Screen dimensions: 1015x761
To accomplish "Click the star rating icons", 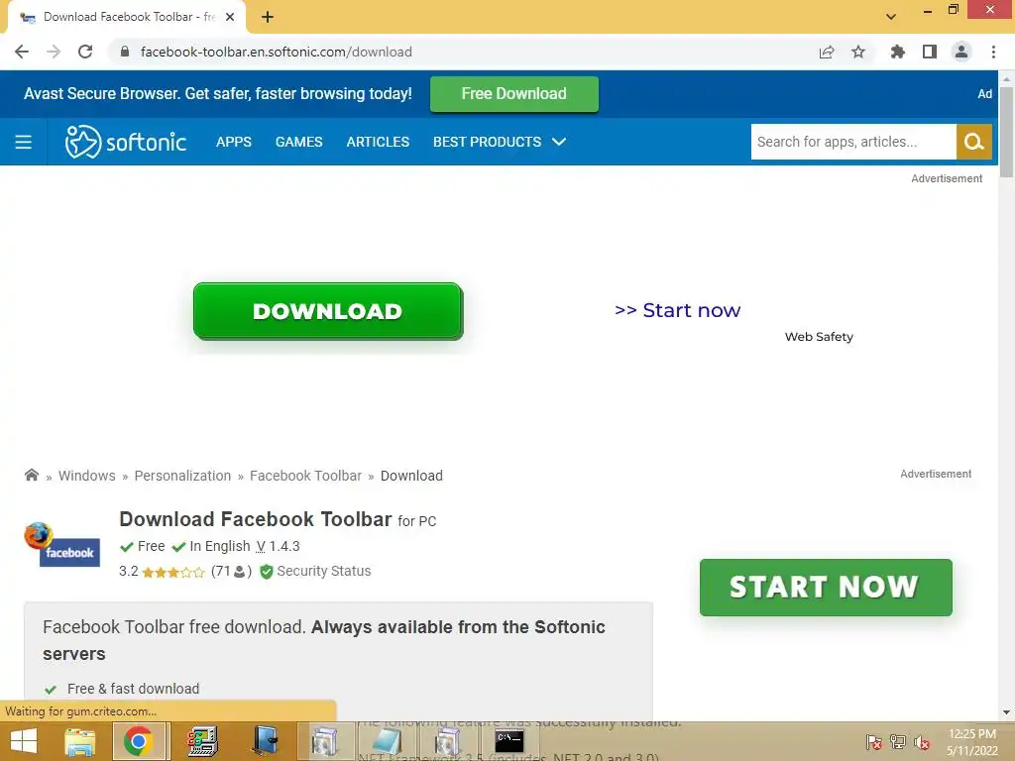I will click(x=172, y=572).
